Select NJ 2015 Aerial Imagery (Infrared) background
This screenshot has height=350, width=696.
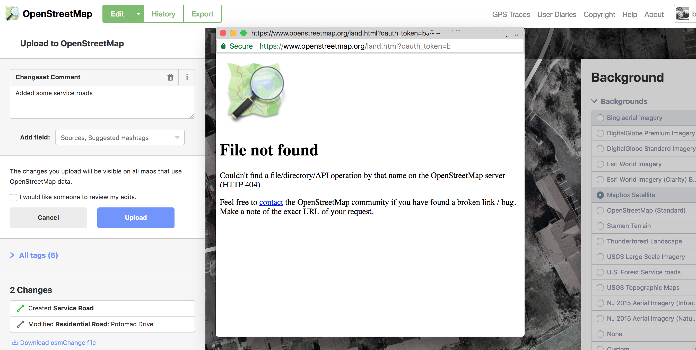[x=644, y=303]
